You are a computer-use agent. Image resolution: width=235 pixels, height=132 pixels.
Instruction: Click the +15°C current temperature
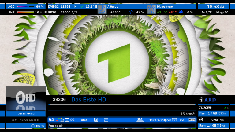tap(115, 12)
